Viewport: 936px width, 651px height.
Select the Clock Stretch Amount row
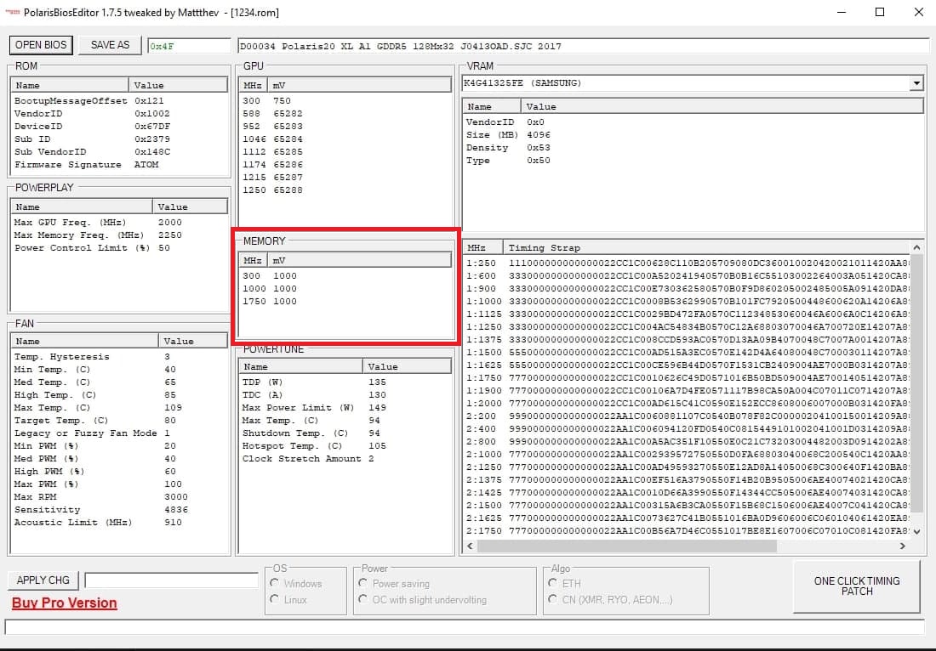click(x=345, y=459)
